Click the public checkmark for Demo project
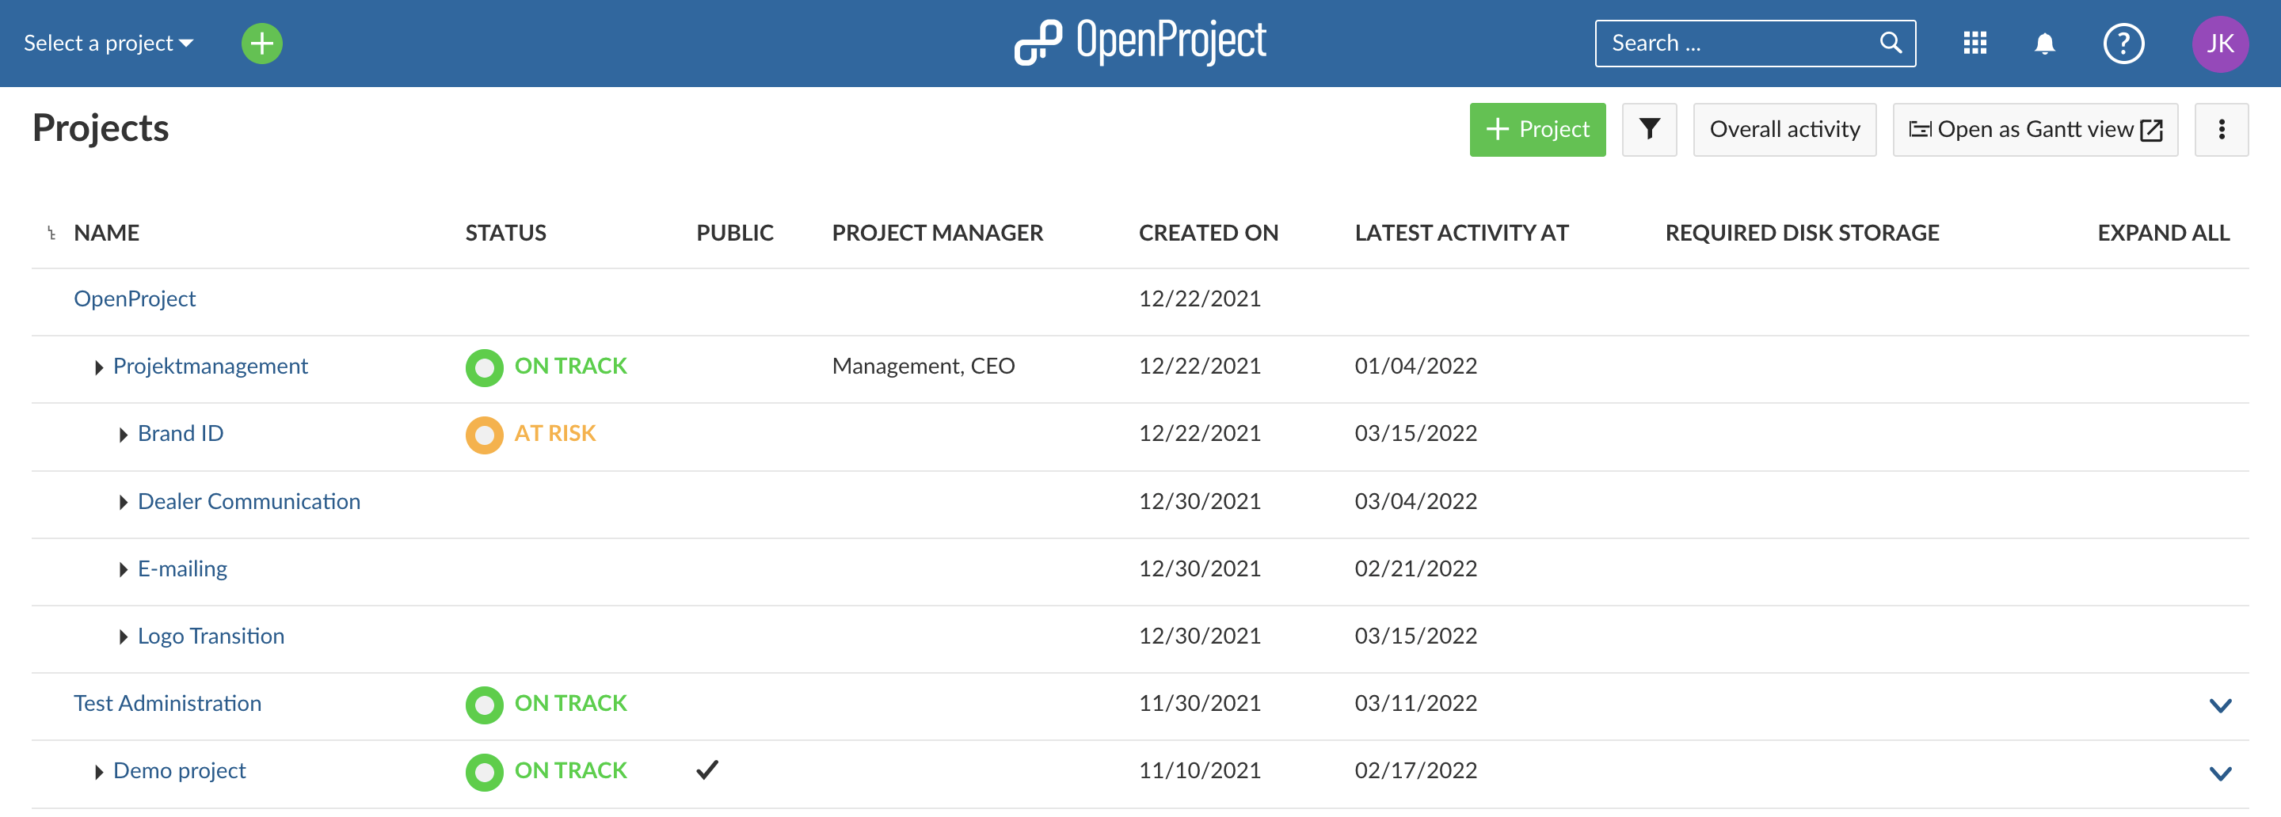 tap(706, 770)
